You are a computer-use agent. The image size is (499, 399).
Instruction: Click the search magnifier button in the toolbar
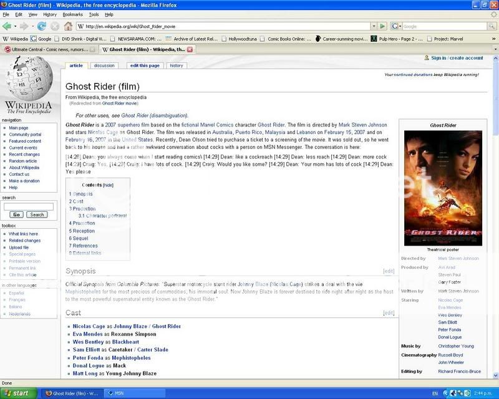[x=492, y=26]
